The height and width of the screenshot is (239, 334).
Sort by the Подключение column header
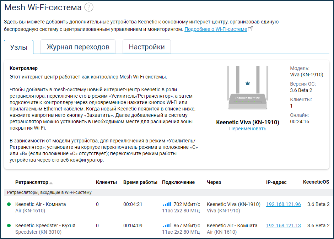[x=178, y=183]
